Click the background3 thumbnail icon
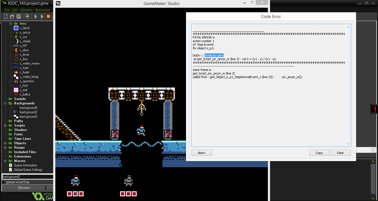 pos(16,117)
